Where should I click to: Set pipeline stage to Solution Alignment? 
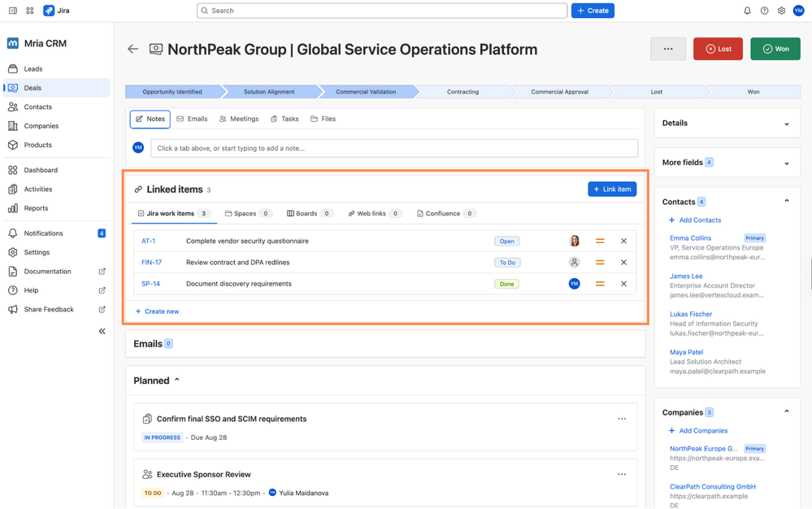click(x=269, y=92)
